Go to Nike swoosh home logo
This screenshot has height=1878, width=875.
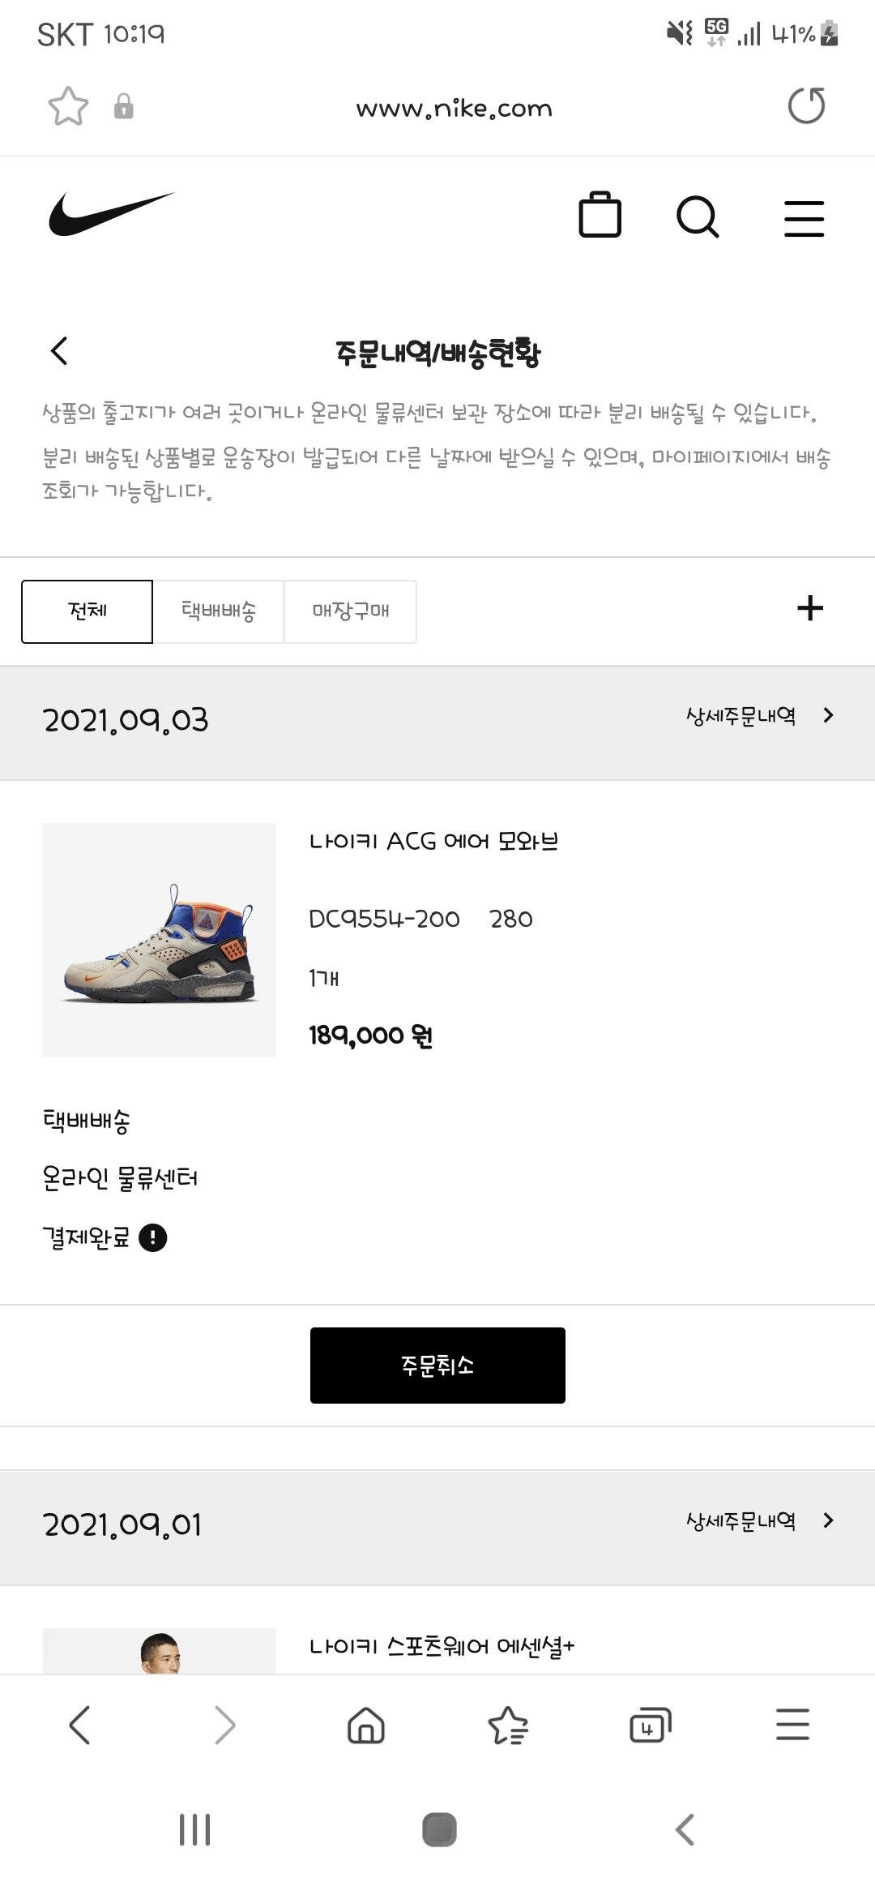pyautogui.click(x=111, y=215)
